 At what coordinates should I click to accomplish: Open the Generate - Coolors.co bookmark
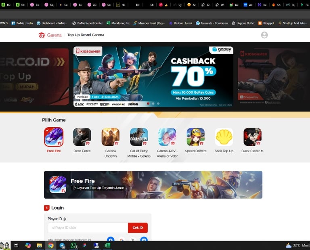[212, 23]
